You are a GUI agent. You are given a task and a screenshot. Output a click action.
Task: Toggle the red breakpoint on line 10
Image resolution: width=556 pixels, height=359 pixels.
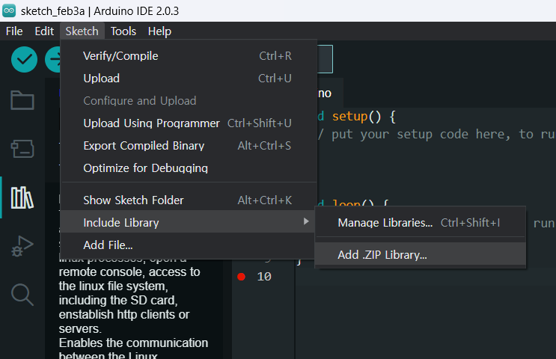[x=241, y=277]
